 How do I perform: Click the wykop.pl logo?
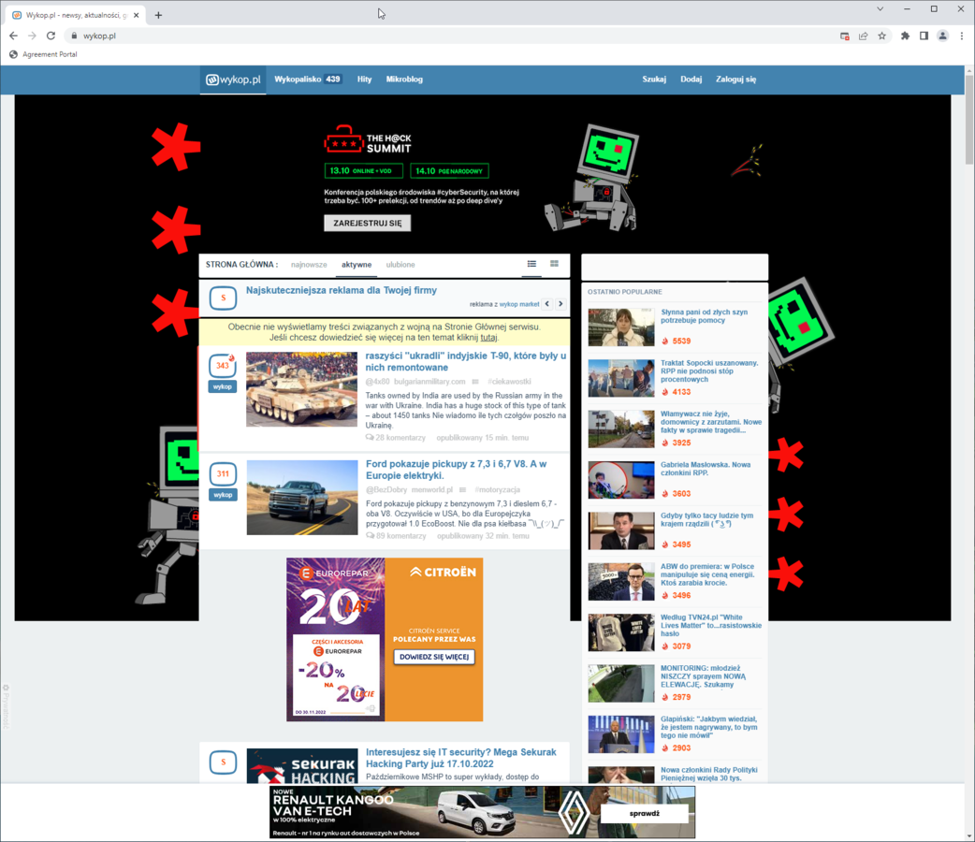(x=233, y=80)
